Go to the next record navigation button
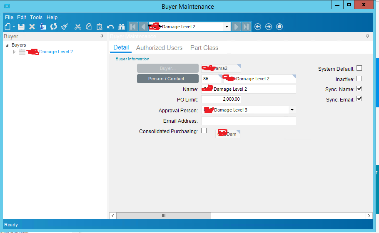This screenshot has height=233, width=379. pyautogui.click(x=236, y=27)
